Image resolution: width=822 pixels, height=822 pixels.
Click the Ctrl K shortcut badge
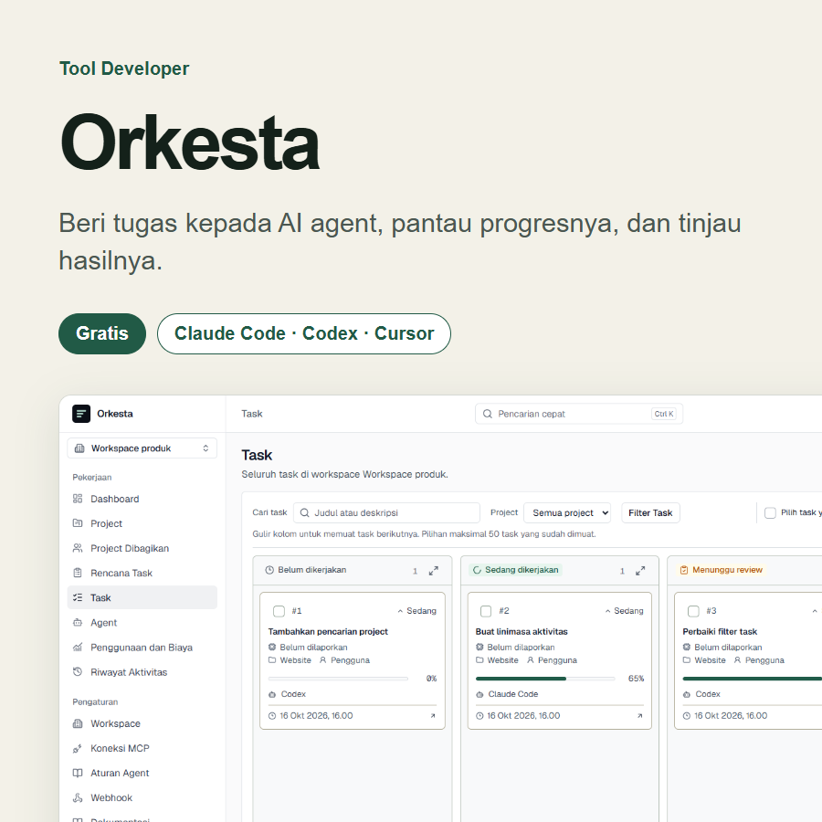click(664, 414)
